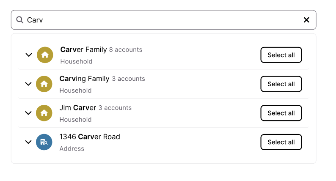This screenshot has width=336, height=181.
Task: Click the search magnifier icon
Action: click(x=19, y=20)
